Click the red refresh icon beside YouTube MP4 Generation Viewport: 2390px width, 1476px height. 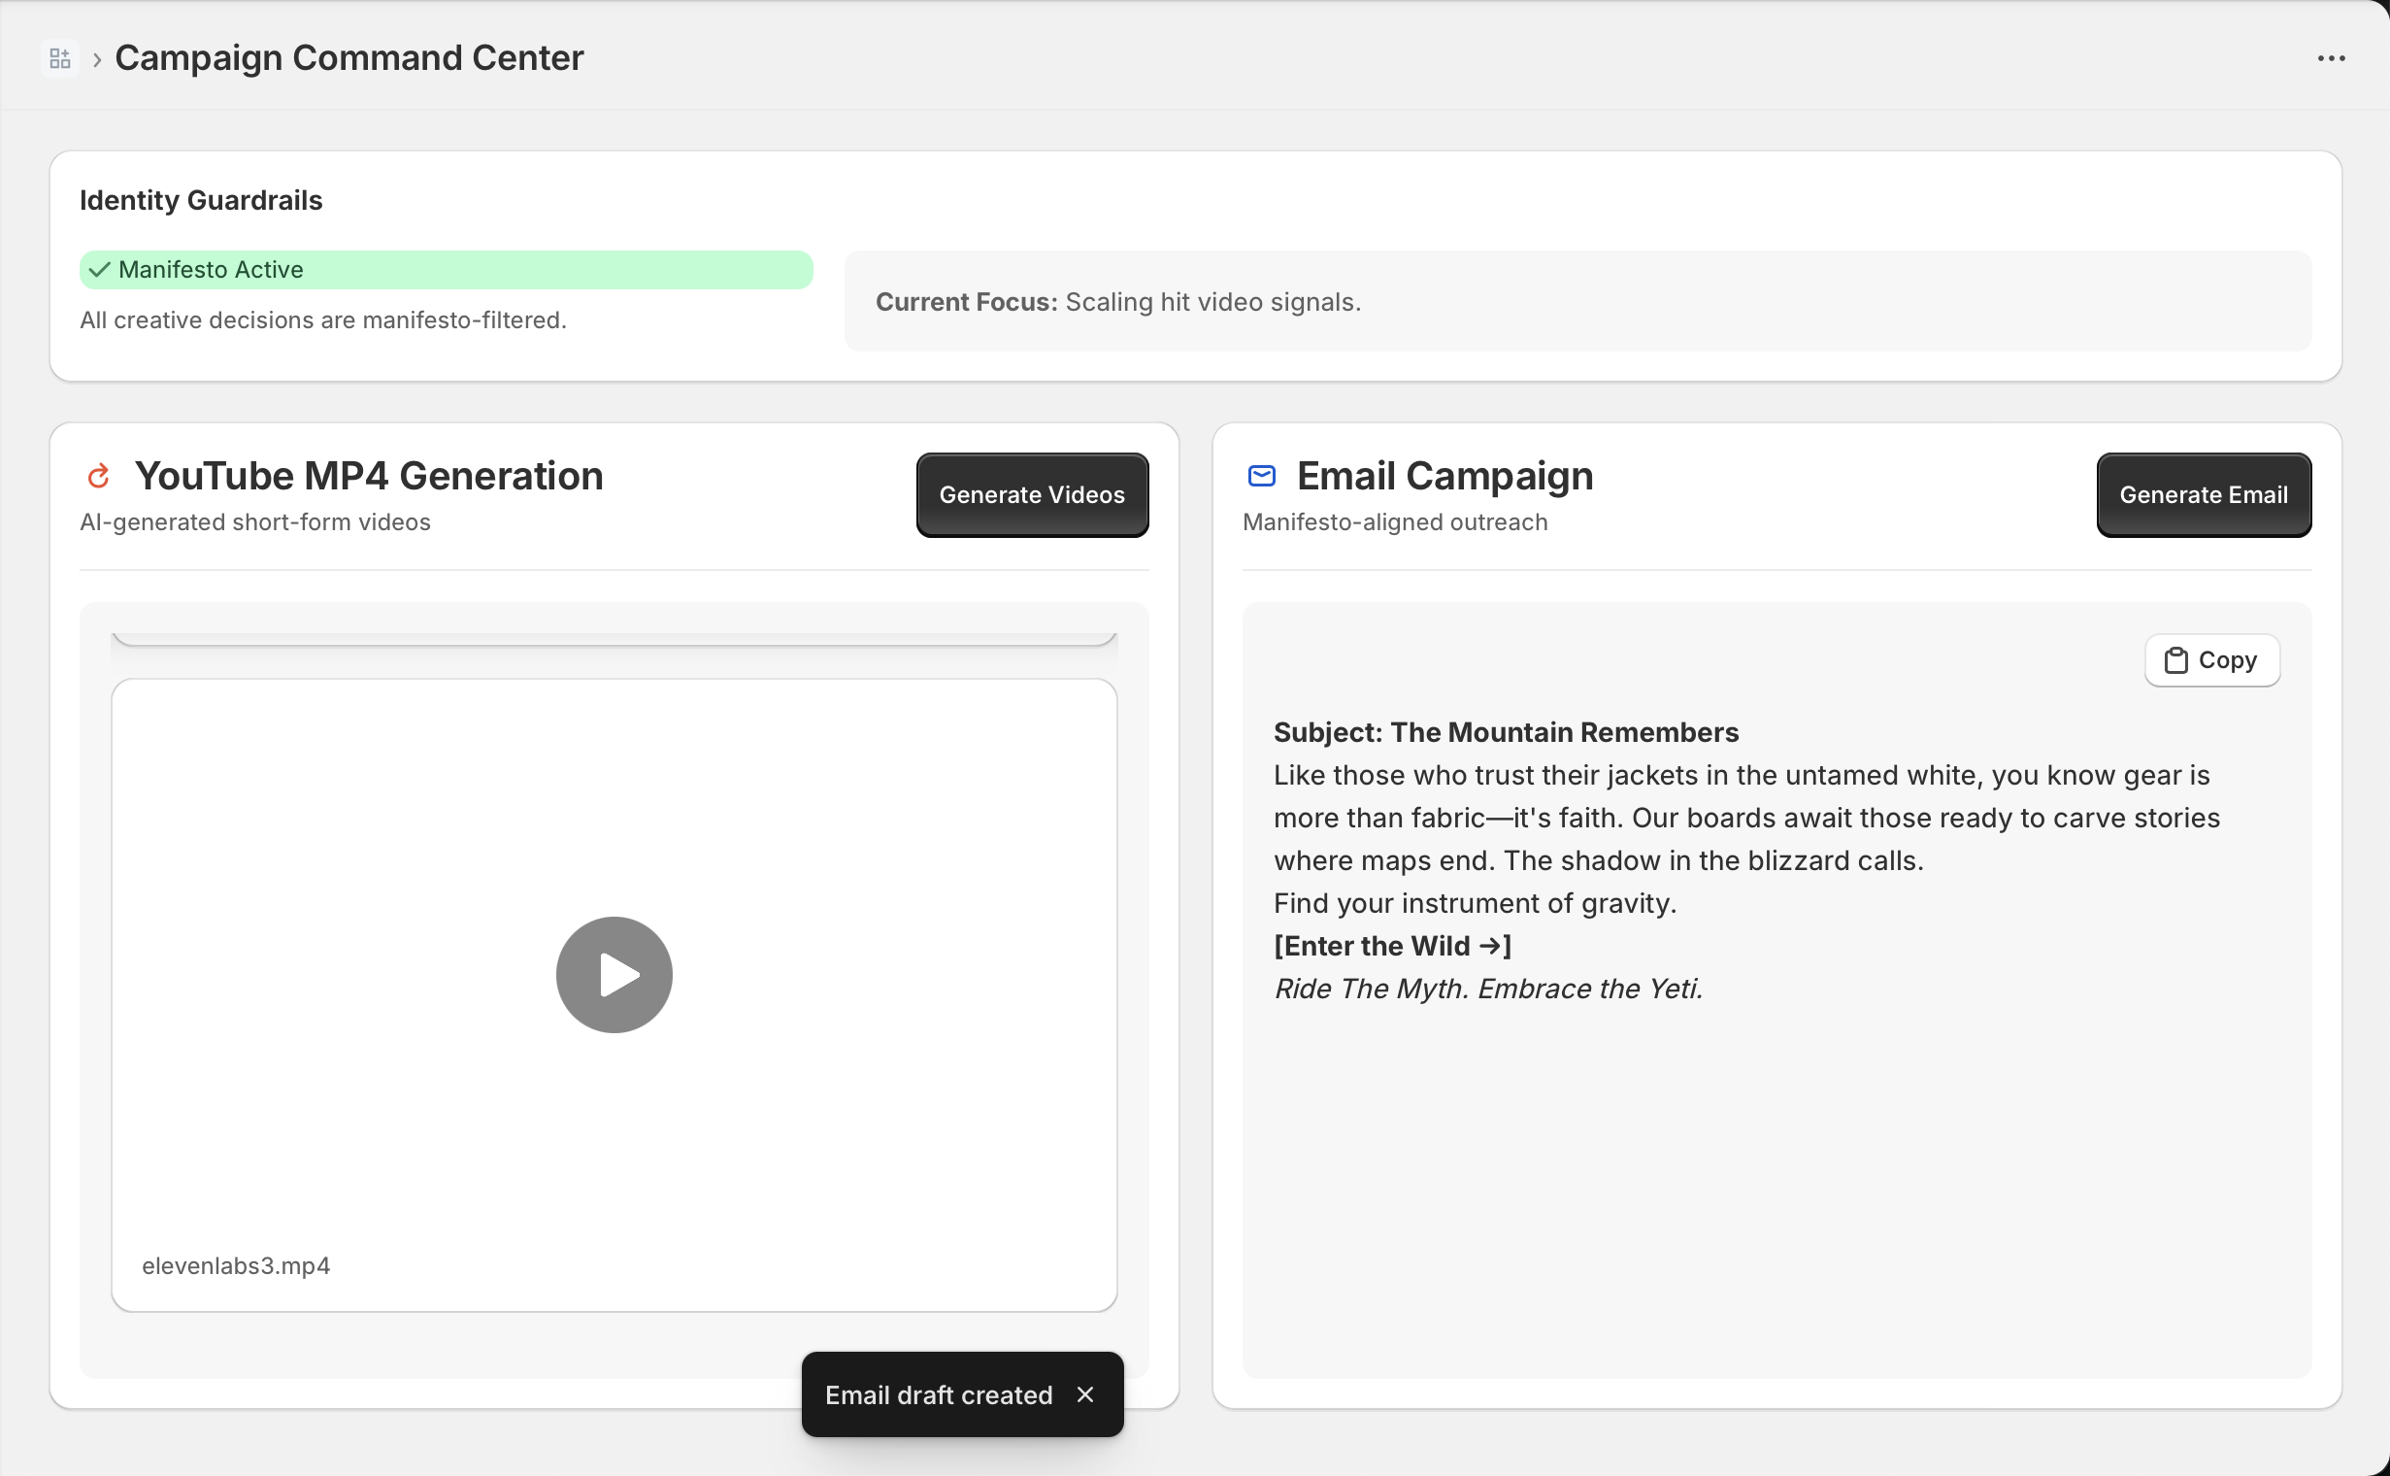(99, 477)
